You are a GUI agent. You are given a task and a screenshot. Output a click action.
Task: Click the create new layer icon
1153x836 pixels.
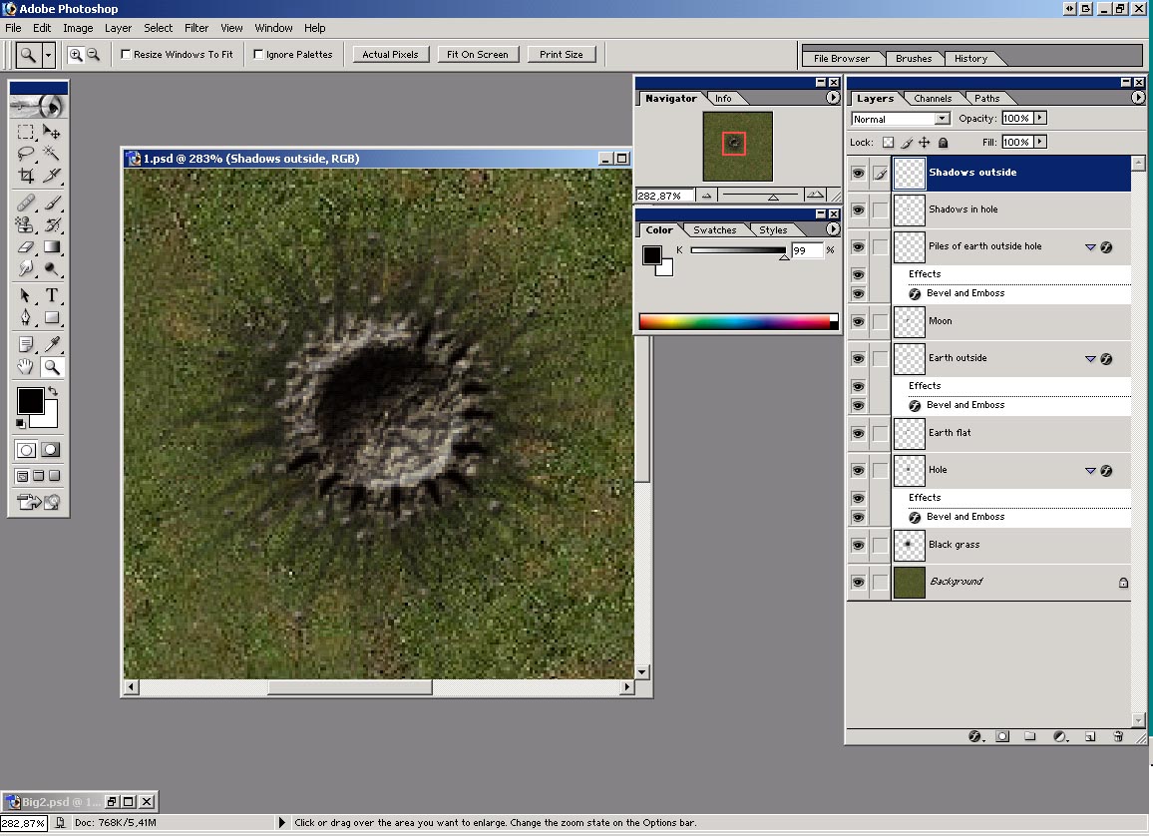[1090, 736]
